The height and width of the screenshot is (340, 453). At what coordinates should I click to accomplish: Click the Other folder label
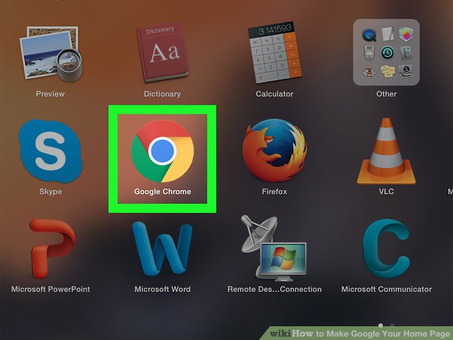pyautogui.click(x=386, y=94)
